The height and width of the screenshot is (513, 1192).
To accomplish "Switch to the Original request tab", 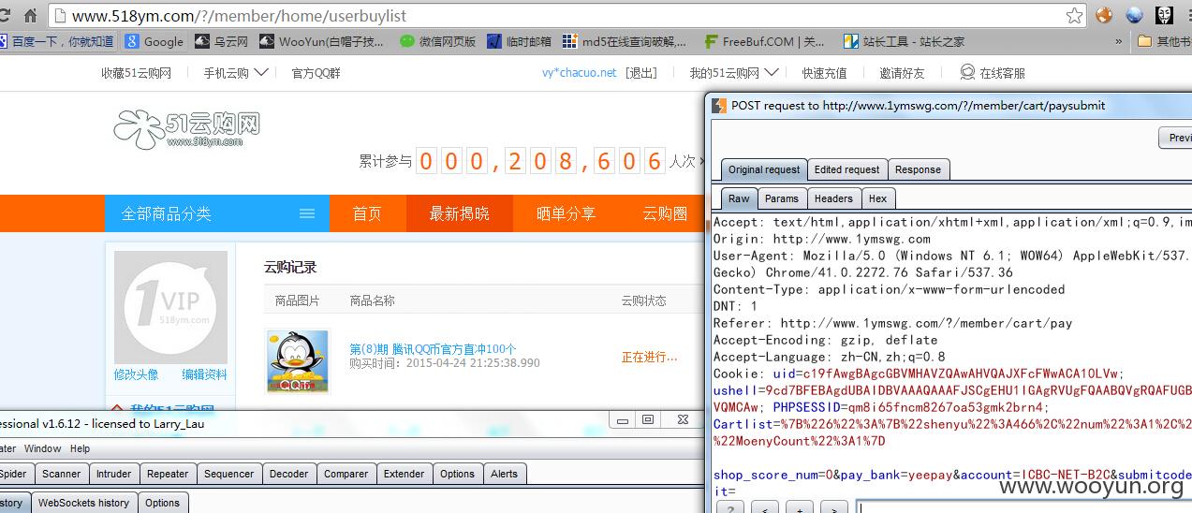I will (764, 169).
